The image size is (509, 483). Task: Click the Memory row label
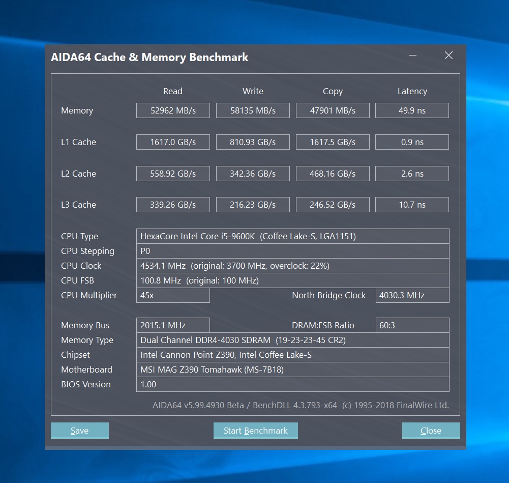77,110
